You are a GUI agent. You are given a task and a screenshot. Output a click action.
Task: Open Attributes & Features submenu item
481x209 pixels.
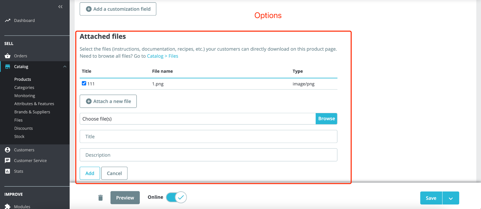34,104
